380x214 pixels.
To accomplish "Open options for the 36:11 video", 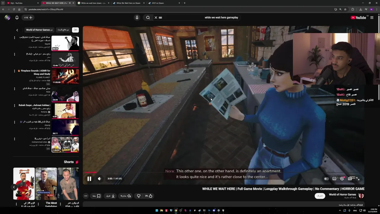I will click(14, 122).
